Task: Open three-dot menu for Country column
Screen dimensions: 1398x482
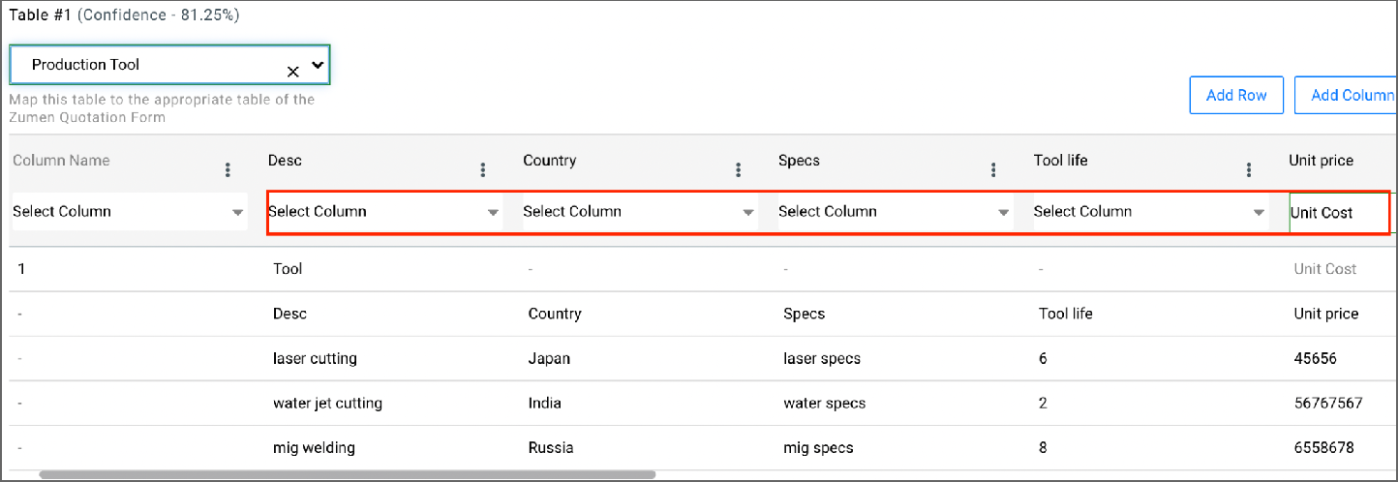Action: coord(739,170)
